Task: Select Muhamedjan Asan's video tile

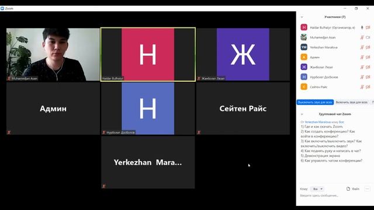Action: pyautogui.click(x=53, y=54)
